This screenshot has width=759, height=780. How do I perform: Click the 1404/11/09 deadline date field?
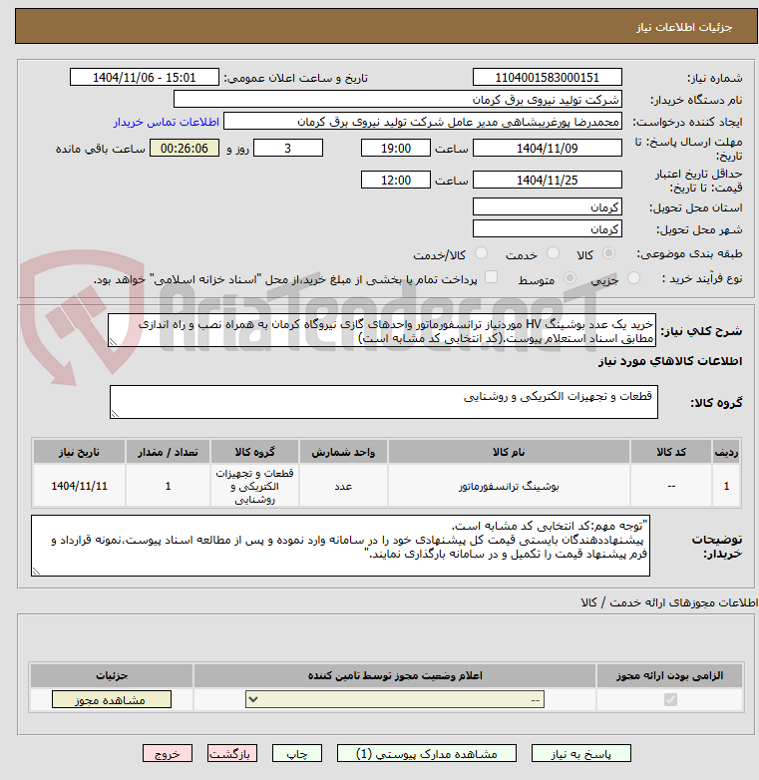548,148
